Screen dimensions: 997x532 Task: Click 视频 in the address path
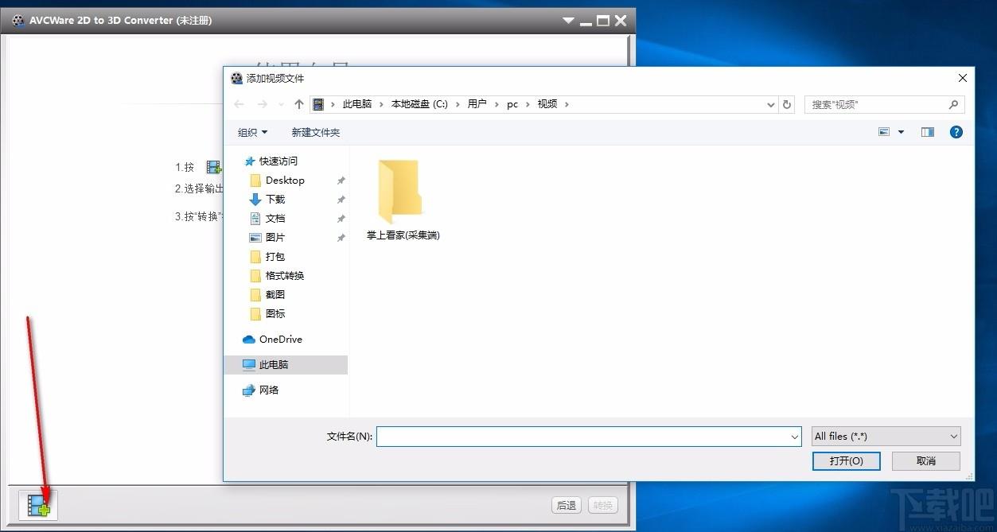tap(547, 104)
